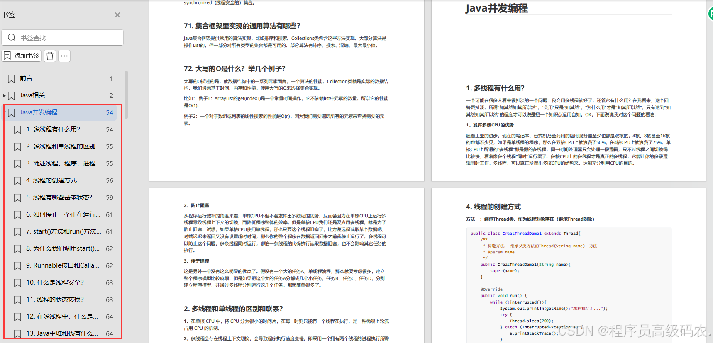Screen dimensions: 713x343
Task: Delete bookmark with trash icon
Action: coord(50,56)
